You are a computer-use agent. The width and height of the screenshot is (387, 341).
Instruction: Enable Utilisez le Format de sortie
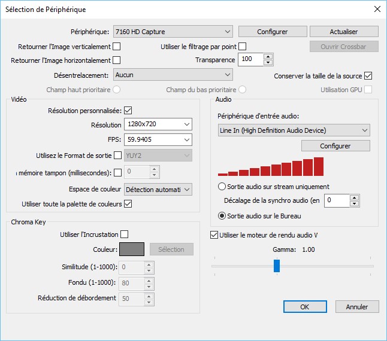point(117,156)
